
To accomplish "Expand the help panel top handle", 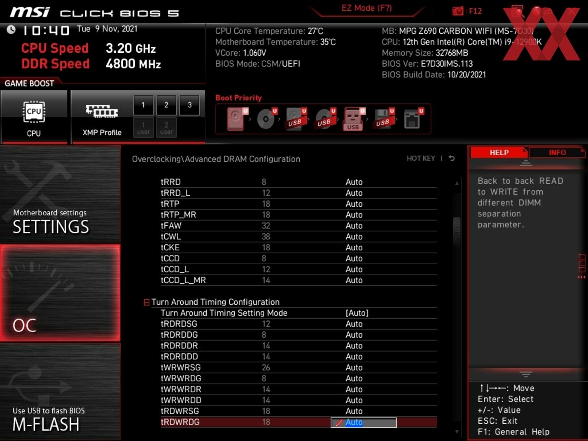I will [x=526, y=163].
